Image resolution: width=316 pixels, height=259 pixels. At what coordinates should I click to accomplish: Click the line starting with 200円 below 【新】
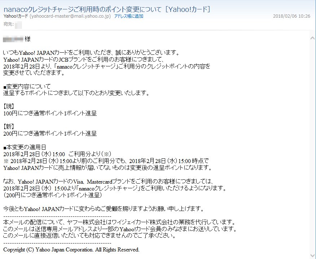pyautogui.click(x=50, y=133)
